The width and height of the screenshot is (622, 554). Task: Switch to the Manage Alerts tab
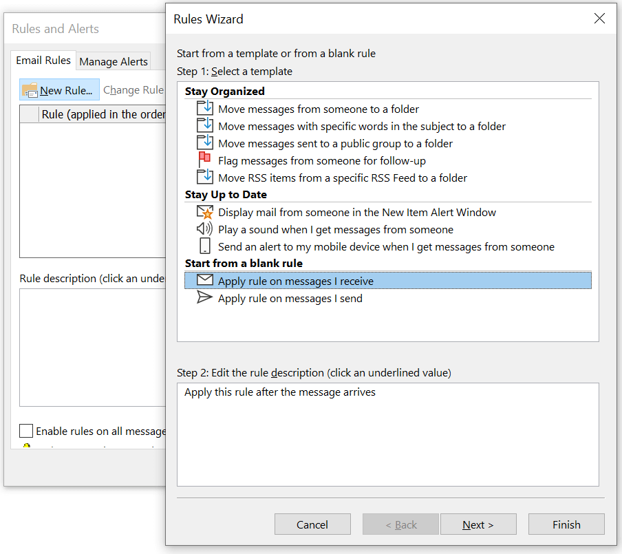pyautogui.click(x=114, y=61)
